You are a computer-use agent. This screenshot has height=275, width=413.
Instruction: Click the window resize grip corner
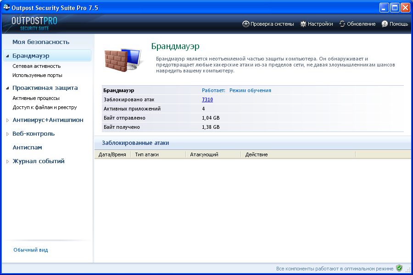(x=408, y=270)
